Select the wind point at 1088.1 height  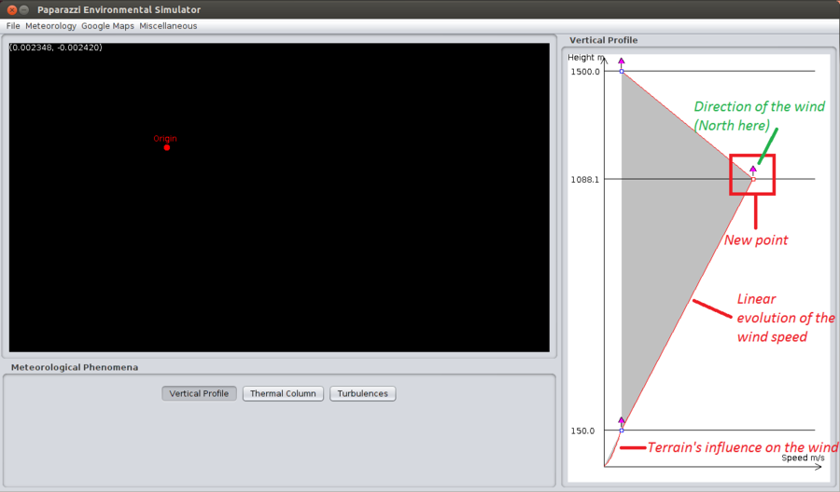(x=753, y=179)
